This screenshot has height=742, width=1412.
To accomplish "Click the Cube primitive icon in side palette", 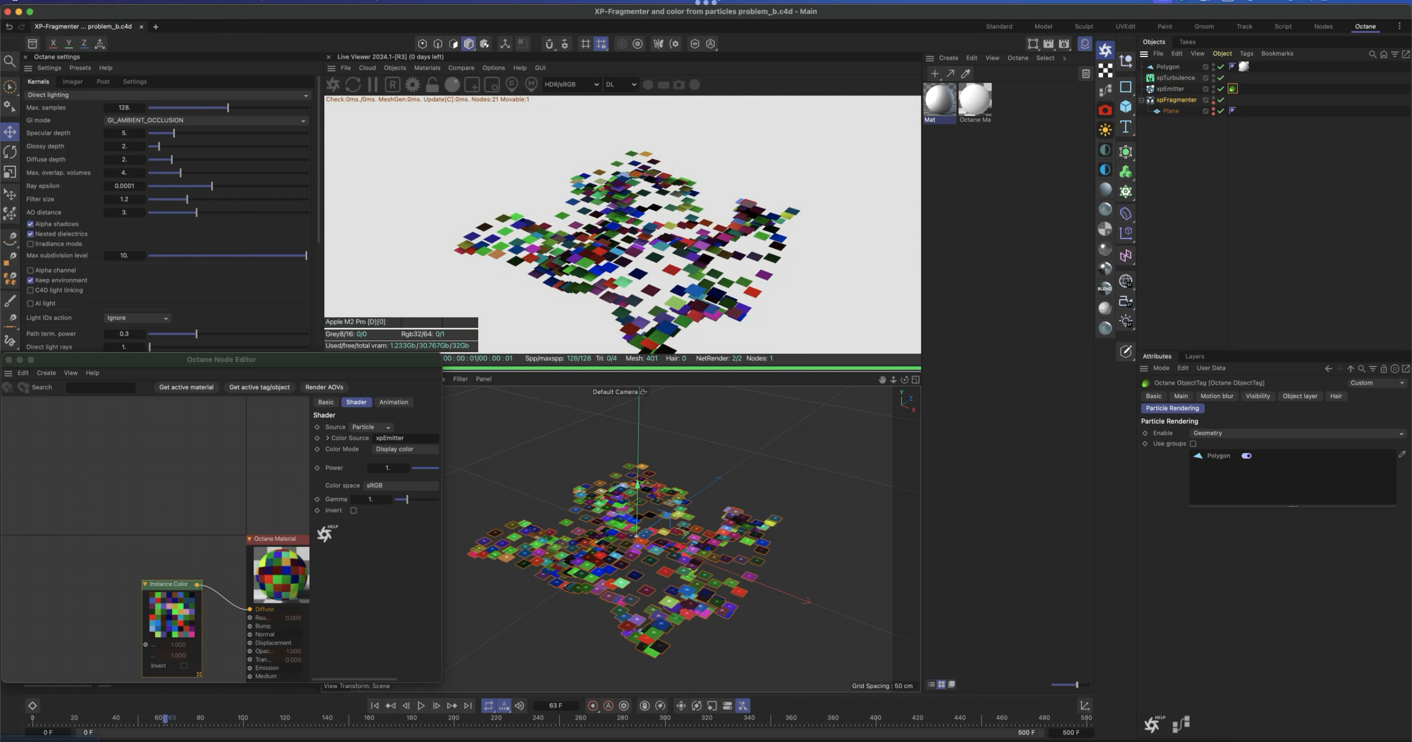I will click(x=1125, y=107).
